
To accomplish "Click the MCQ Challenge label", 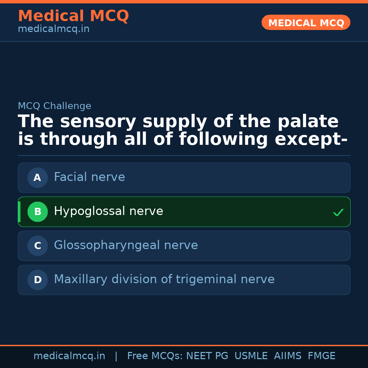I will 55,106.
